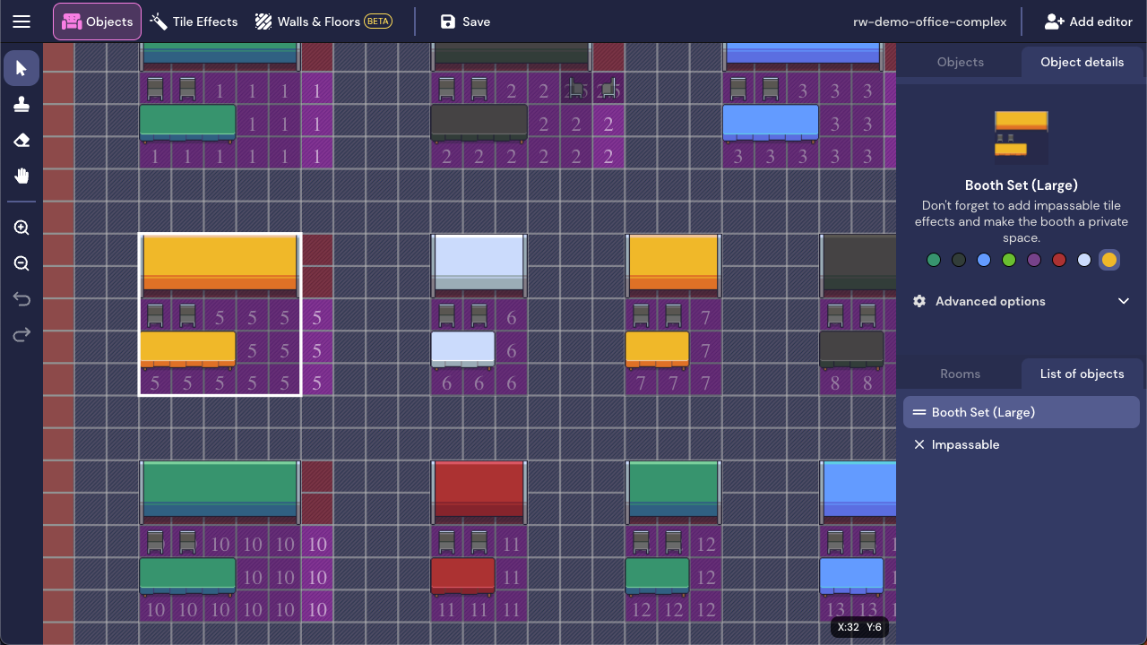This screenshot has height=645, width=1147.
Task: Undo the last action
Action: click(x=22, y=299)
